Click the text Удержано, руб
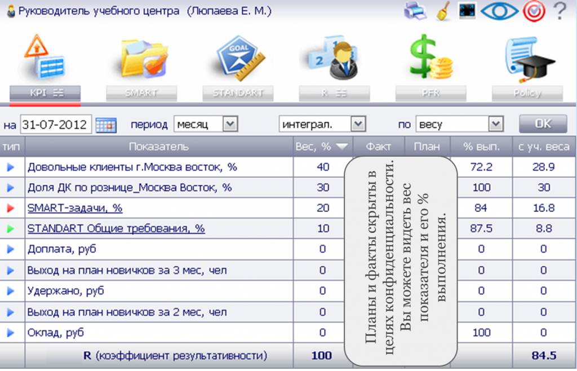The height and width of the screenshot is (371, 577). 65,291
